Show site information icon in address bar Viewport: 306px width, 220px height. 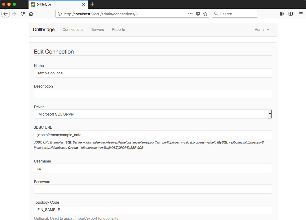60,14
